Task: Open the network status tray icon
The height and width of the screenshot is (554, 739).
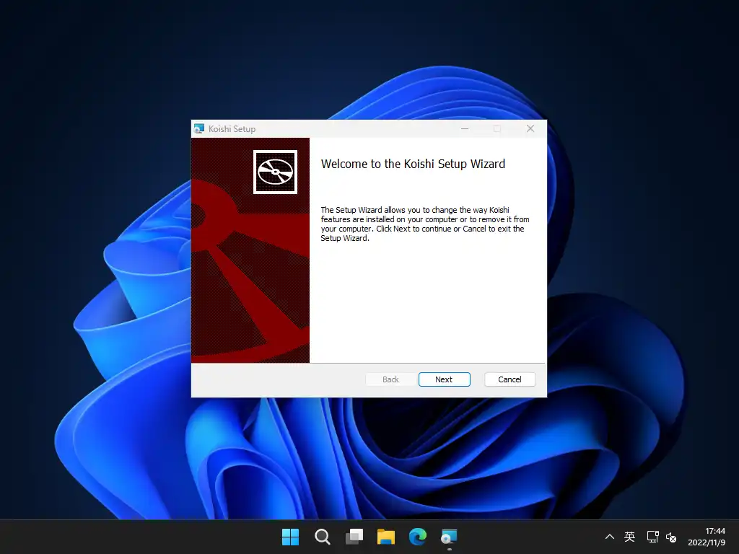Action: coord(652,537)
